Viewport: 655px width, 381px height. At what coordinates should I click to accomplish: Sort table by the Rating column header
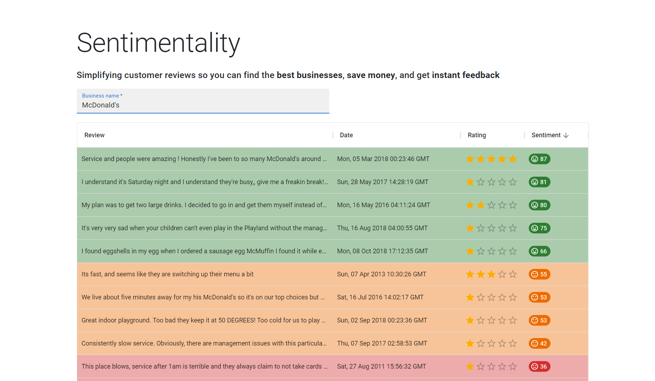click(x=476, y=135)
